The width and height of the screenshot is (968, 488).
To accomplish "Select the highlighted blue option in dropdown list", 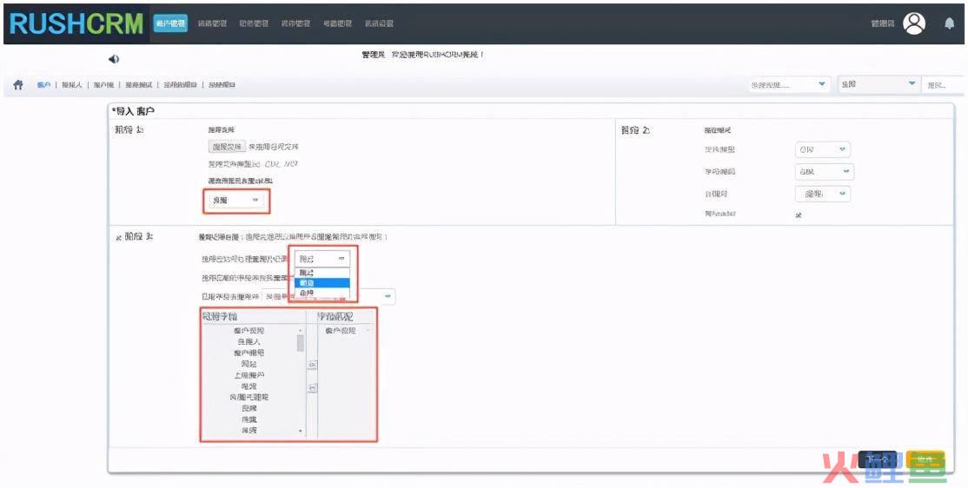I will pos(322,283).
